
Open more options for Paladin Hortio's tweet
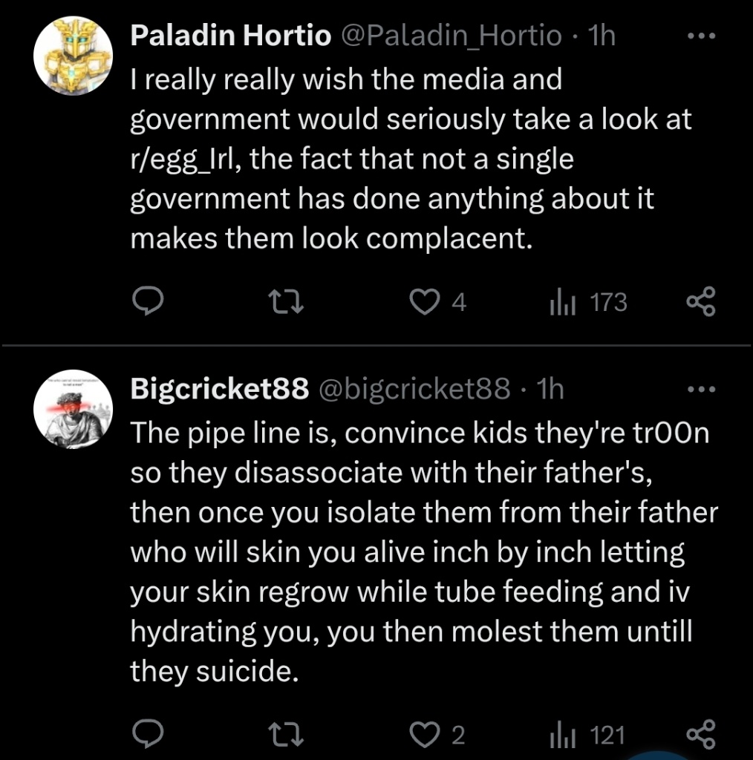(700, 36)
